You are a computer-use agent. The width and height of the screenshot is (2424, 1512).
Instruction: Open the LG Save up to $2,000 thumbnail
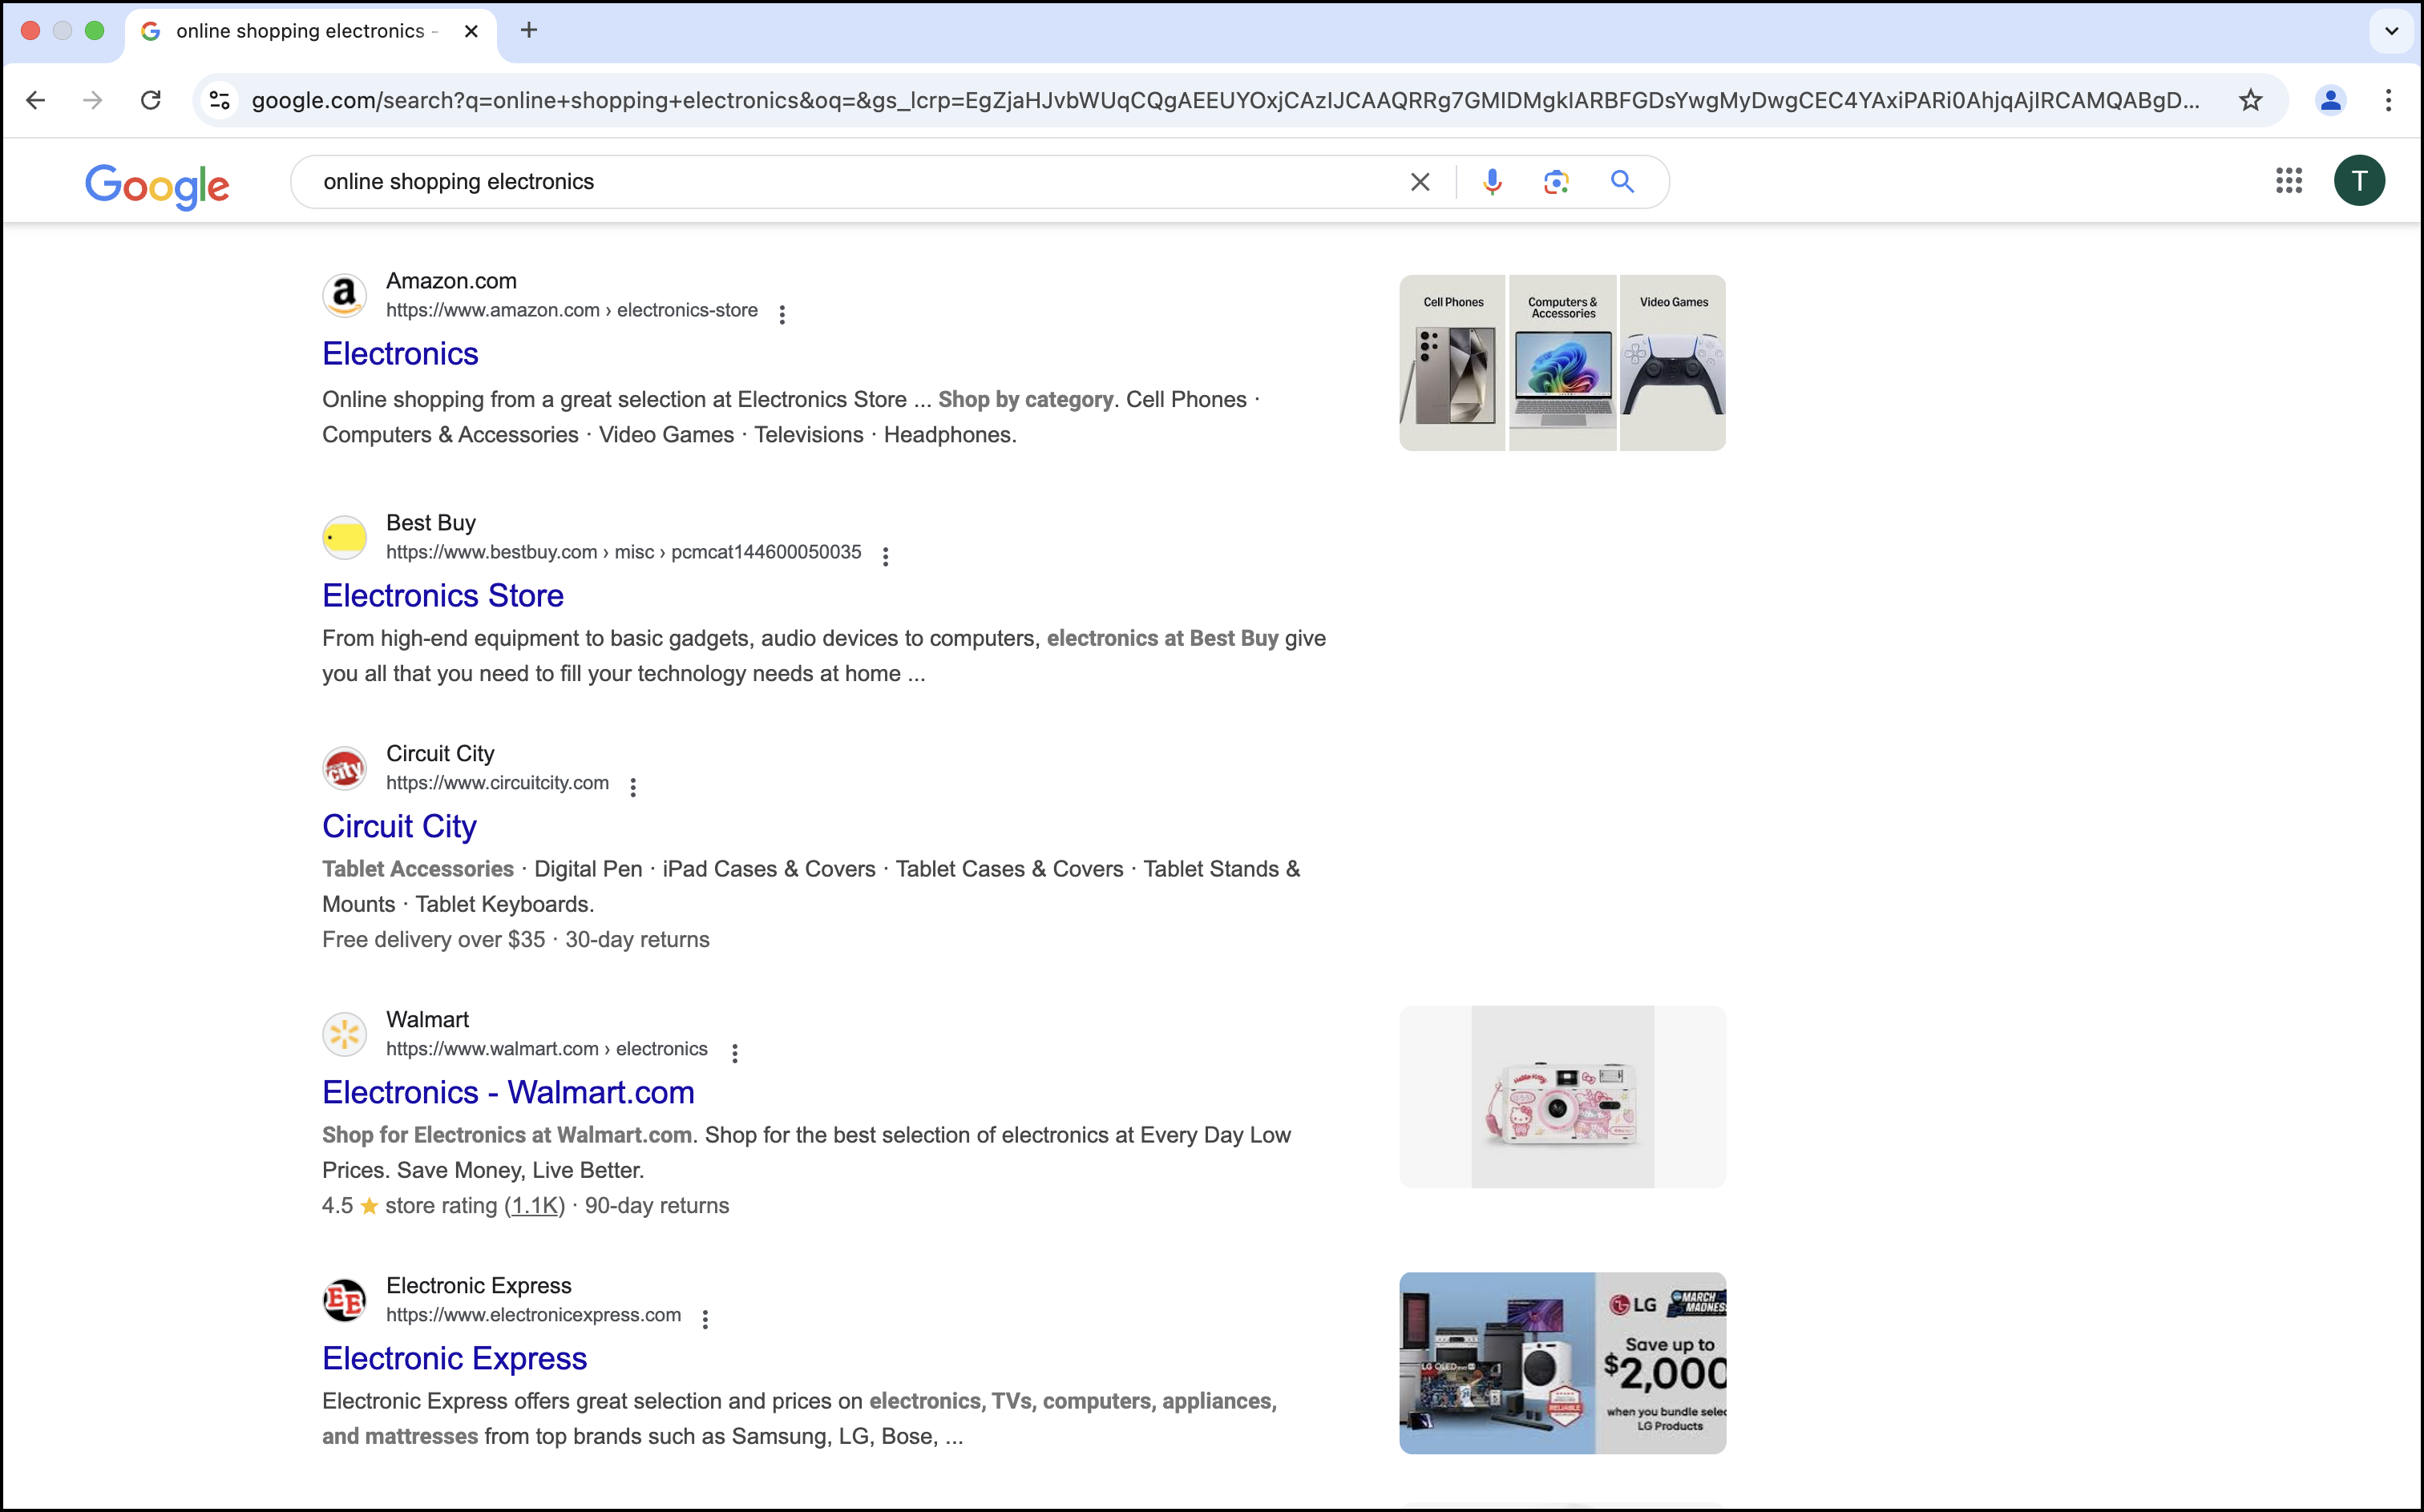(1561, 1363)
